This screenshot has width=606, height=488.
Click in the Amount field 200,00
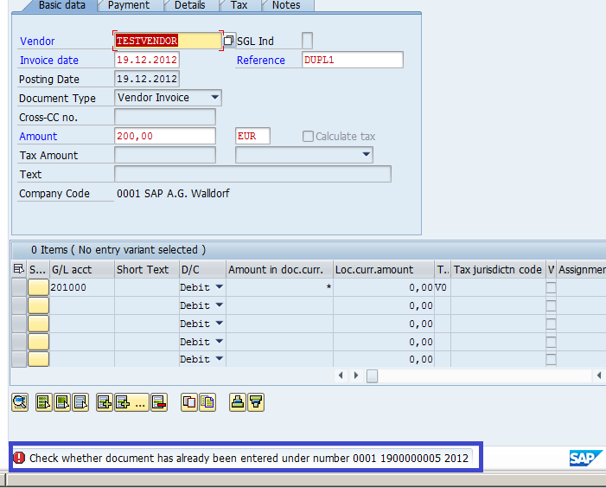pyautogui.click(x=165, y=136)
